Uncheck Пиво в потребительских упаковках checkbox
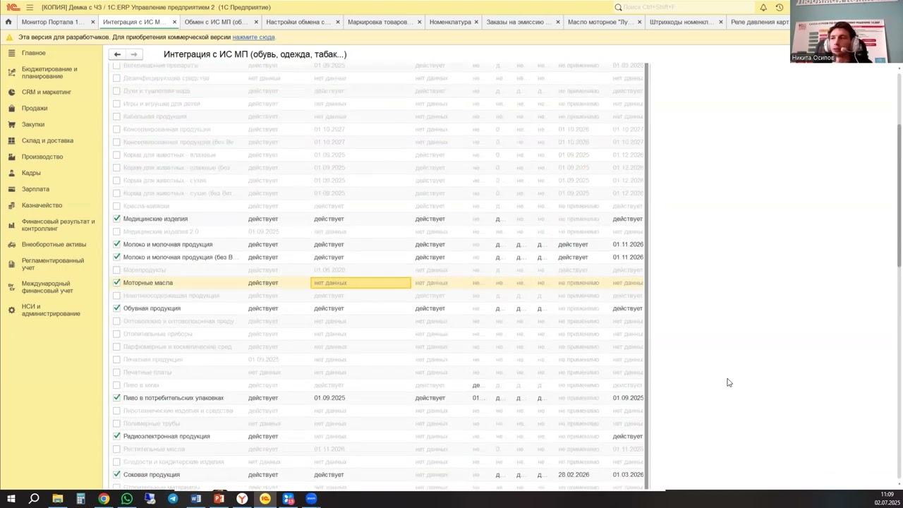The height and width of the screenshot is (508, 903). (x=117, y=398)
